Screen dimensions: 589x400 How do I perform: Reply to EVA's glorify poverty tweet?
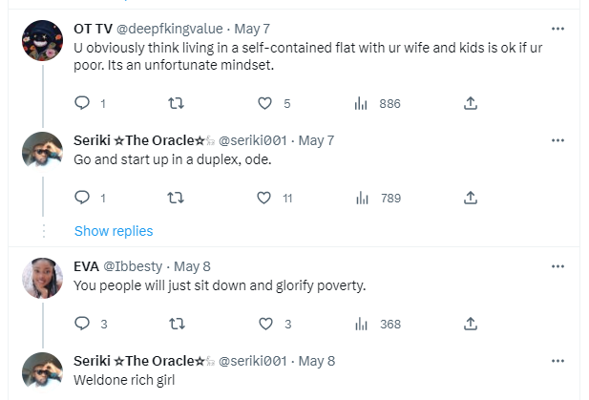82,324
